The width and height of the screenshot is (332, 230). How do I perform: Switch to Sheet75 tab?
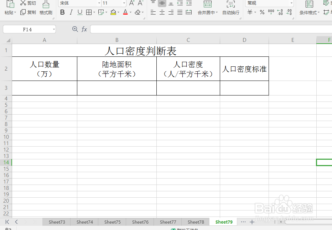pyautogui.click(x=113, y=222)
